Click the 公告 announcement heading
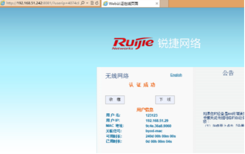The image size is (245, 154). pos(228,73)
